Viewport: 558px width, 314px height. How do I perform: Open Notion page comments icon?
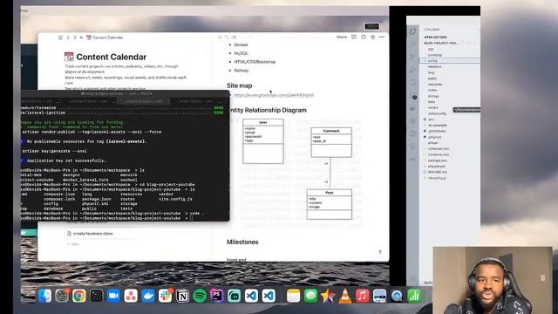pos(354,37)
